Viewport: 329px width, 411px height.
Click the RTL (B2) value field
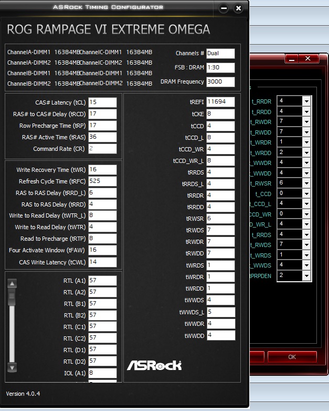coord(102,315)
